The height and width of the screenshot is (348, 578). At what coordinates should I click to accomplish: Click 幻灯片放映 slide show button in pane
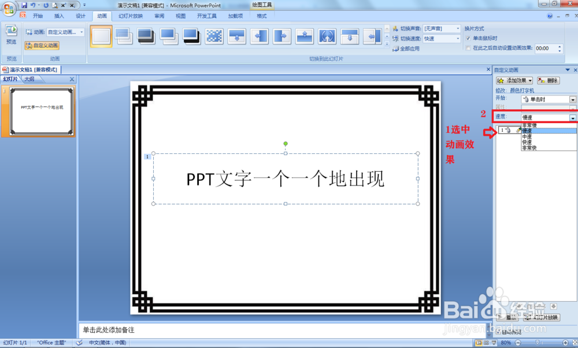[x=541, y=317]
